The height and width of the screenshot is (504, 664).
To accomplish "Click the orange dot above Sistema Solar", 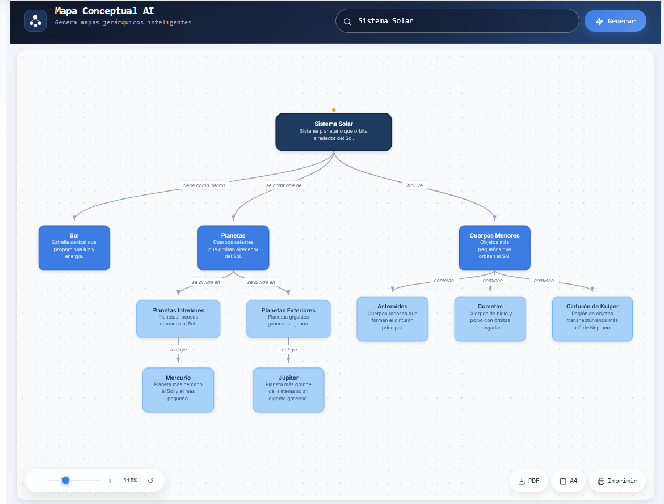I will (334, 110).
